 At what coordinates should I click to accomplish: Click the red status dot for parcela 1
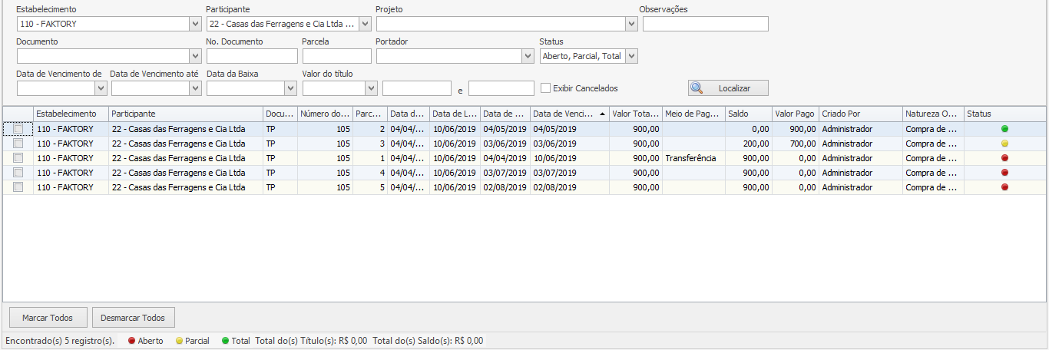(x=1004, y=158)
